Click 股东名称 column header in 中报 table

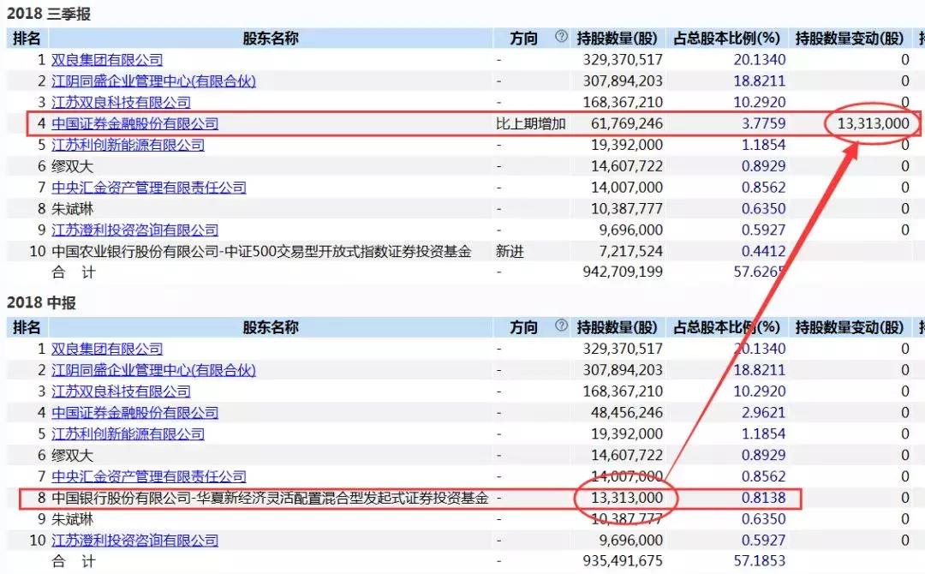(271, 327)
